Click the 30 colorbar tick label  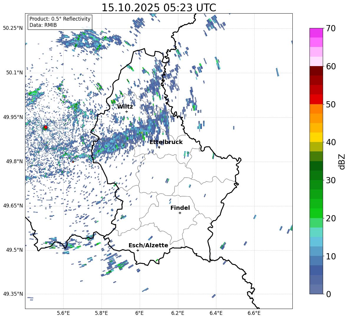click(331, 180)
